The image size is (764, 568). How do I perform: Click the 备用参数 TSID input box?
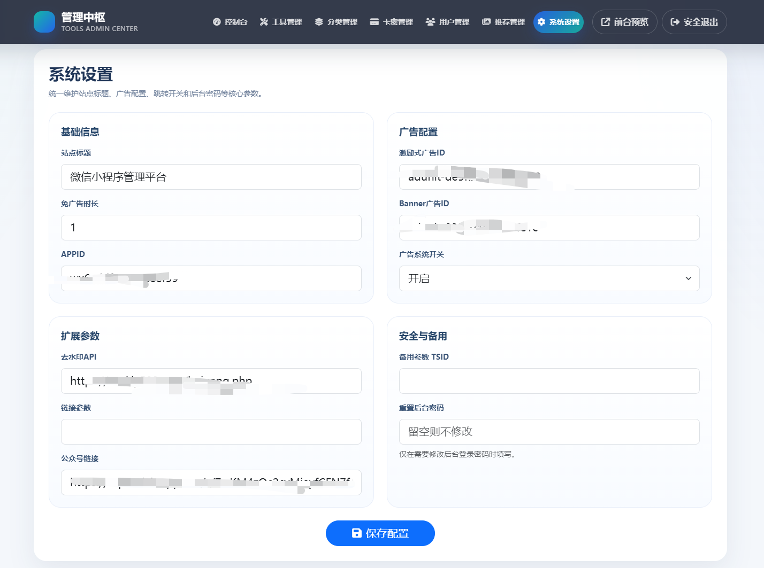coord(549,381)
